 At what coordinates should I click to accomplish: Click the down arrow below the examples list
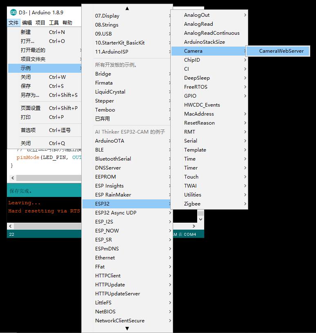(127, 329)
